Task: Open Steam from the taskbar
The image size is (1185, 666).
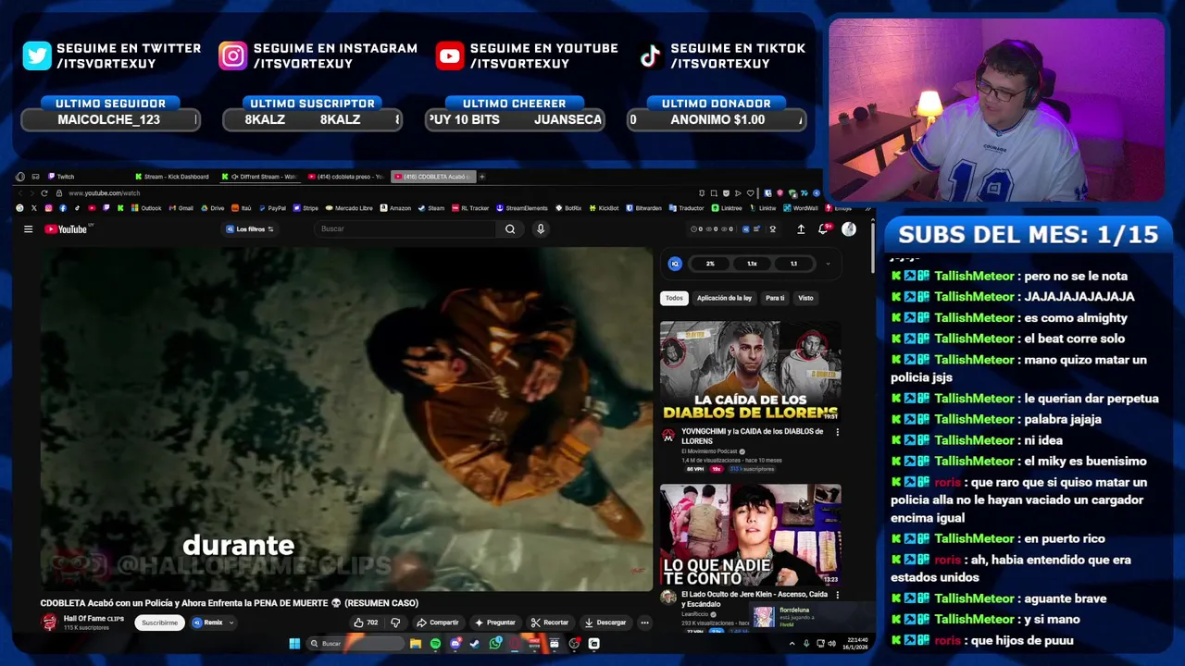Action: pos(475,644)
